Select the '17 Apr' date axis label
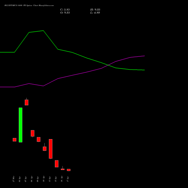This screenshot has width=188, height=188. (68, 179)
